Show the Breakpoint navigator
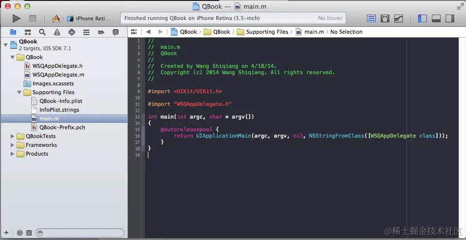 pyautogui.click(x=101, y=32)
